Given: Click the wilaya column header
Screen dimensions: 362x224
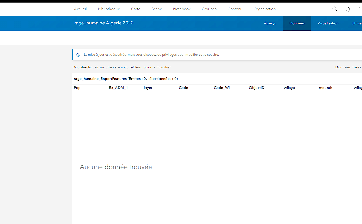Looking at the screenshot, I should [289, 88].
